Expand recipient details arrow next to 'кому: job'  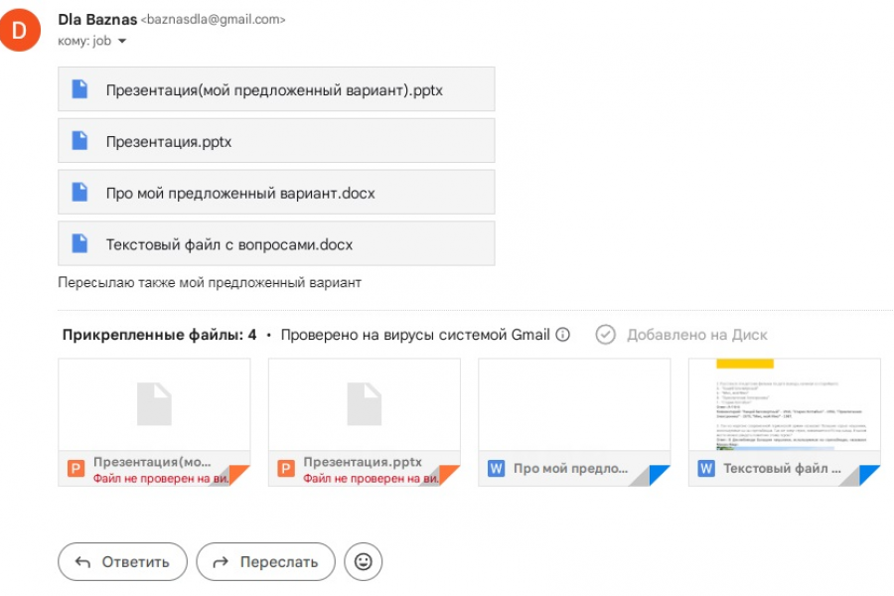[x=122, y=42]
